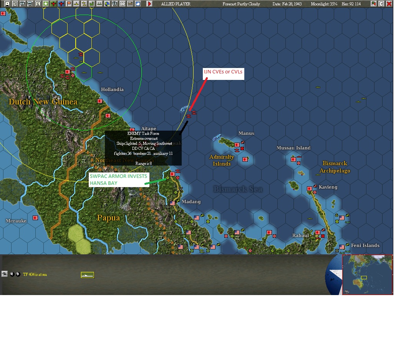Image resolution: width=416 pixels, height=345 pixels.
Task: Select the enemy carrier task force marker
Action: (x=189, y=116)
